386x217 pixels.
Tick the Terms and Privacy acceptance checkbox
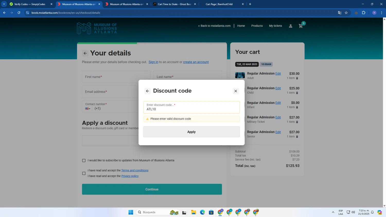tap(84, 173)
